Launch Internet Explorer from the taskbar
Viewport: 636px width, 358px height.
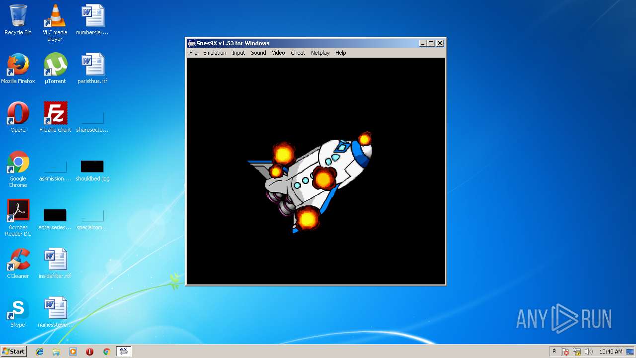click(x=40, y=352)
